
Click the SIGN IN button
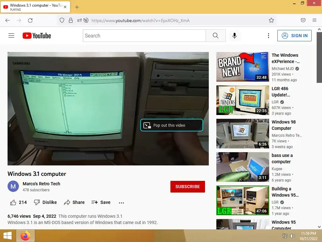click(294, 36)
